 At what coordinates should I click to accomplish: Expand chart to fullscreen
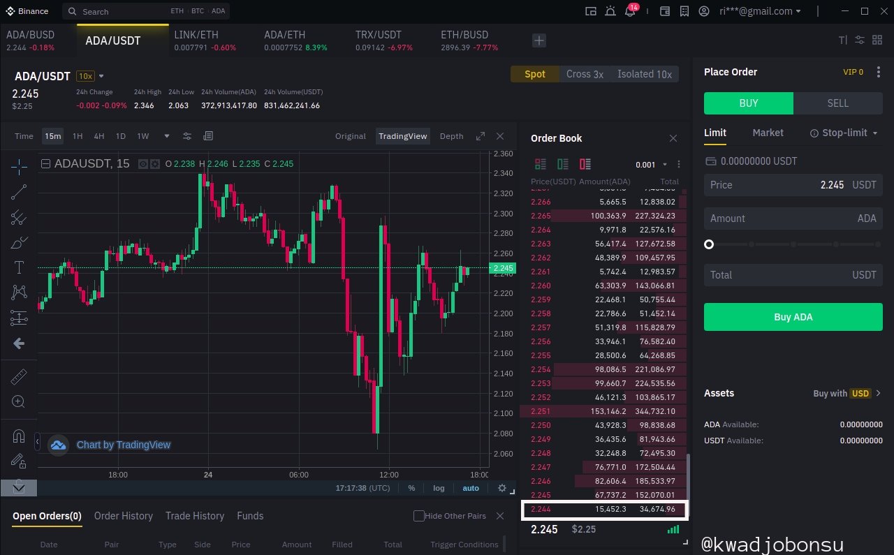[481, 136]
